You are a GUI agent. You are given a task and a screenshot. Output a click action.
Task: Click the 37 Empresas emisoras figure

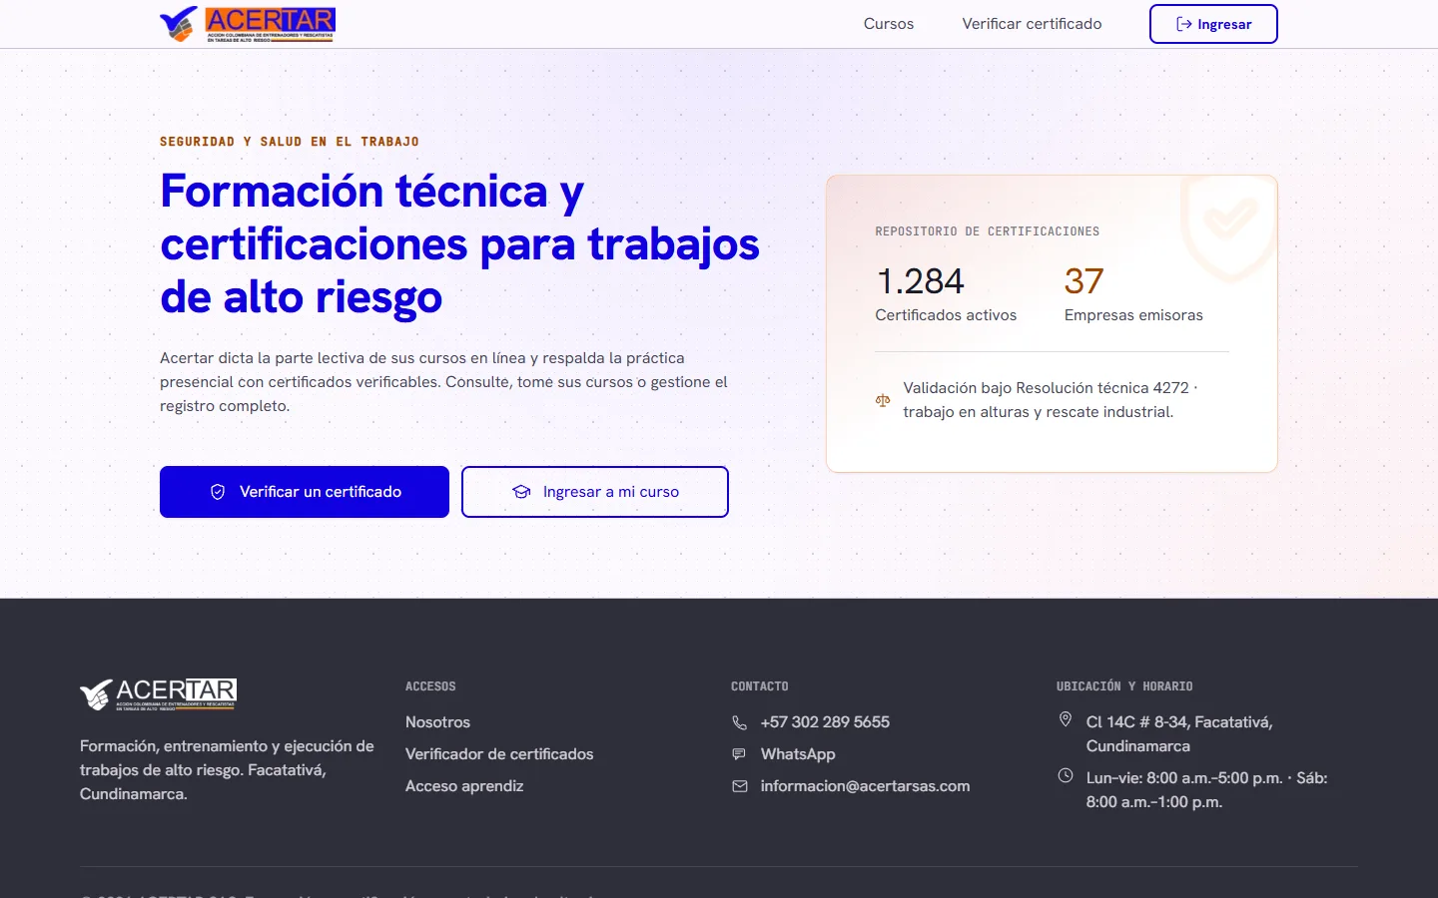[1133, 294]
